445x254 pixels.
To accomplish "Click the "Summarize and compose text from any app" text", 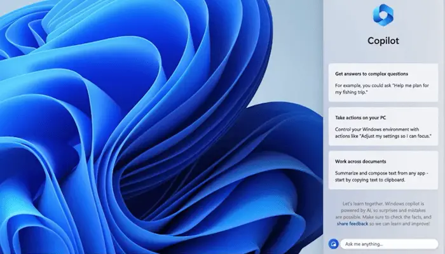I will (380, 173).
